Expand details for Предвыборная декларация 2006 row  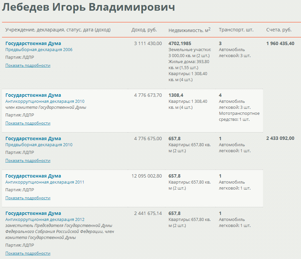tap(28, 65)
